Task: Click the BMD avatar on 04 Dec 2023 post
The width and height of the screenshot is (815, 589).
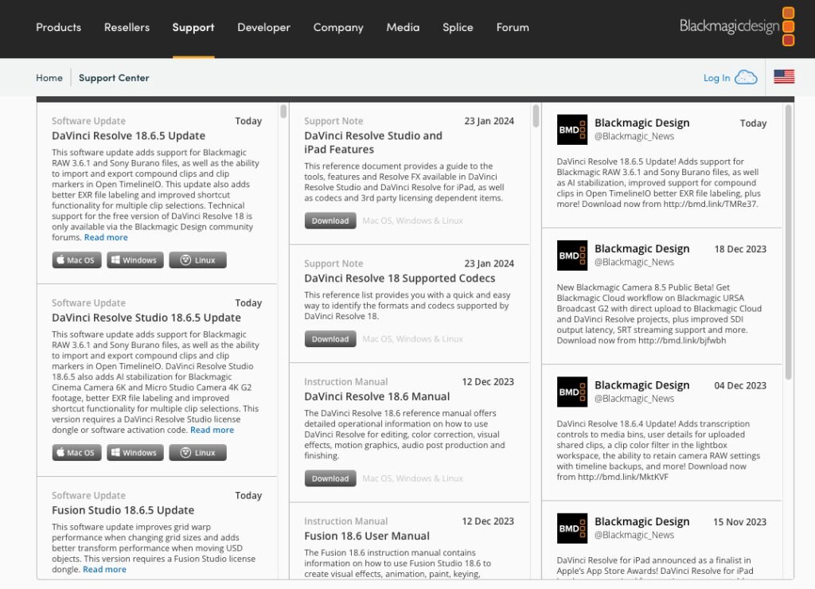Action: coord(572,392)
